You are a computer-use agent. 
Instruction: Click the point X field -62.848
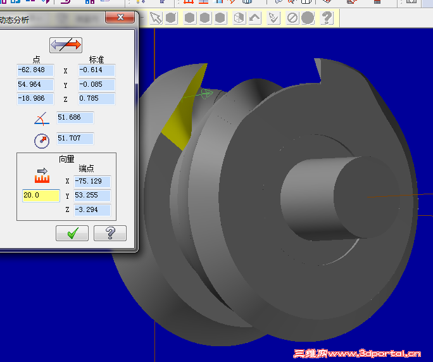35,70
